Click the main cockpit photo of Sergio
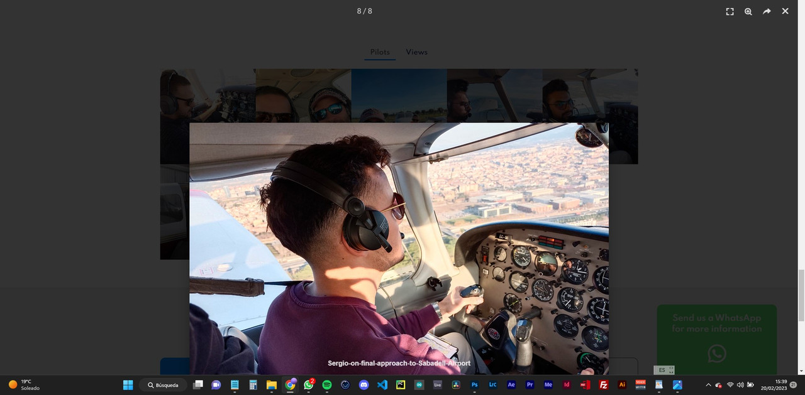Screen dimensions: 805x395 tap(399, 248)
